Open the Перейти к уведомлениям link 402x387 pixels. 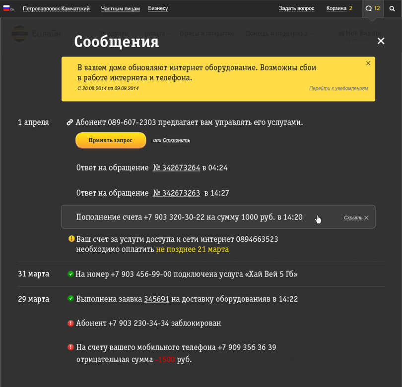click(338, 88)
